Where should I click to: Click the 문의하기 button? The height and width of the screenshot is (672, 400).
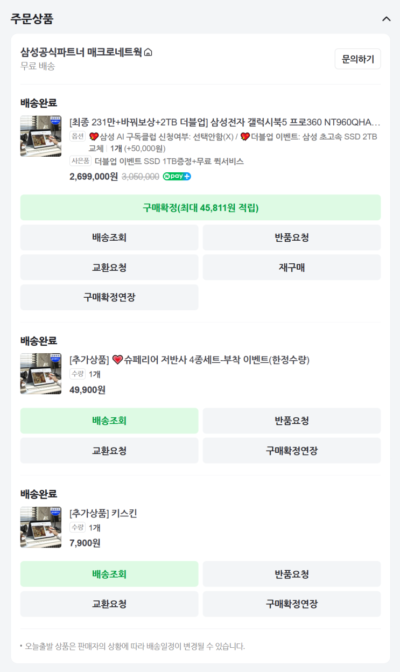pos(357,59)
